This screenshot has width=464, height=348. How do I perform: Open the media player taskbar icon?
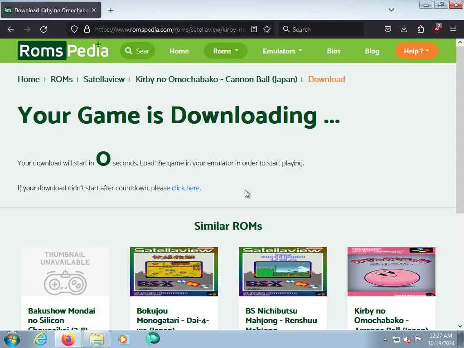[124, 339]
